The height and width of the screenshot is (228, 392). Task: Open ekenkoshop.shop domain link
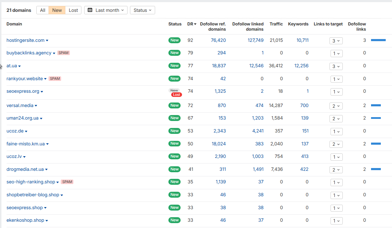(x=25, y=220)
